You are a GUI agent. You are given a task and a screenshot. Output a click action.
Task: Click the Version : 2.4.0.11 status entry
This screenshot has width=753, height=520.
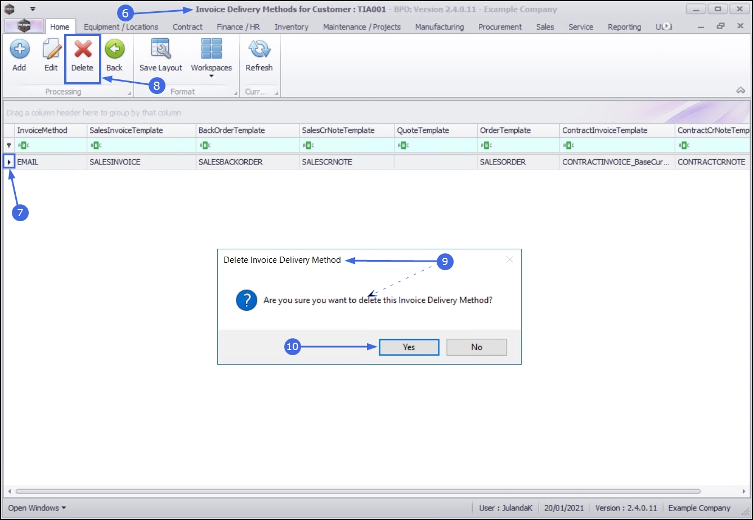(x=627, y=508)
